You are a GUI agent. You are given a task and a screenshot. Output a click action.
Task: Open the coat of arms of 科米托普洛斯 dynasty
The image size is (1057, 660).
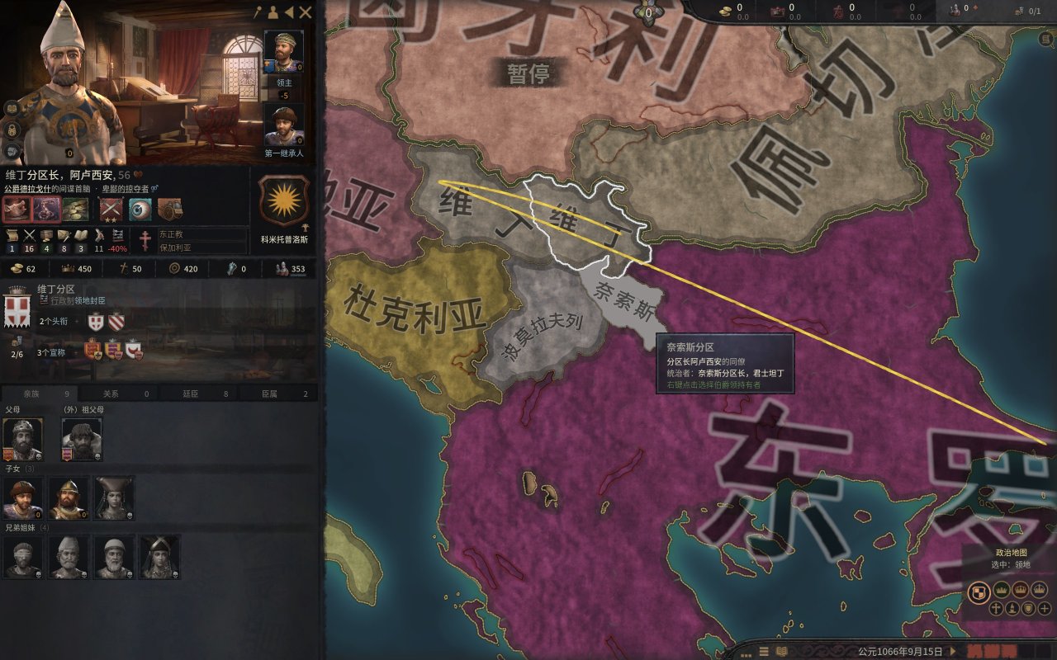coord(285,200)
